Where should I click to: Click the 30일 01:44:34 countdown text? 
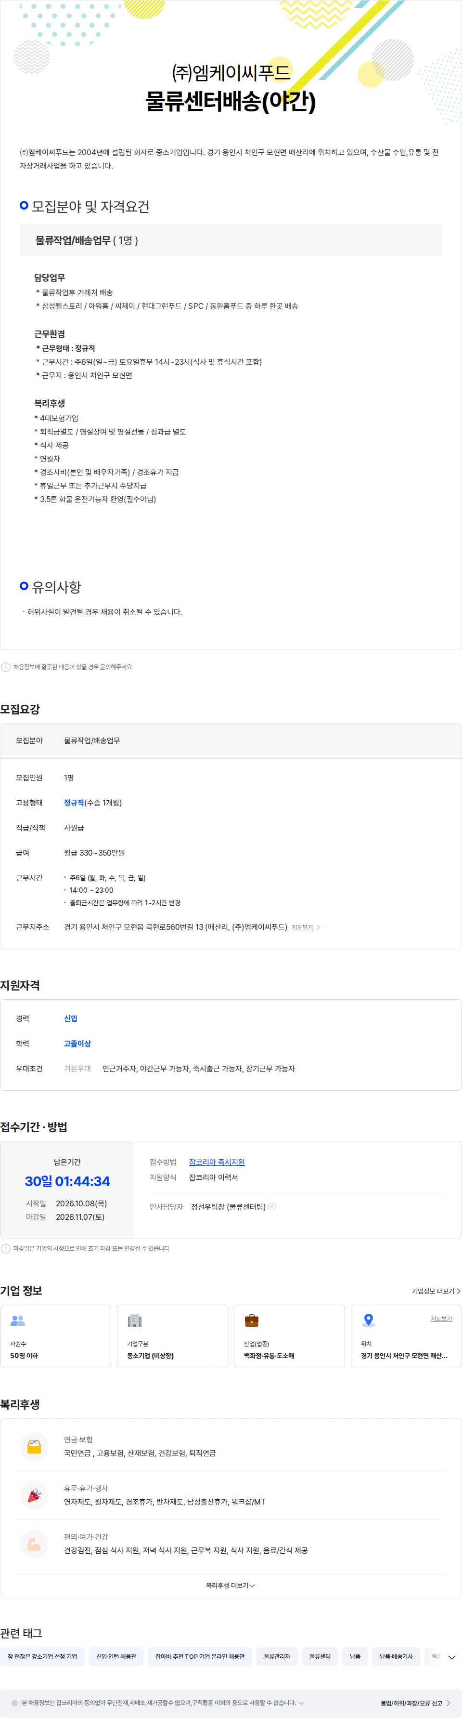pos(67,1181)
